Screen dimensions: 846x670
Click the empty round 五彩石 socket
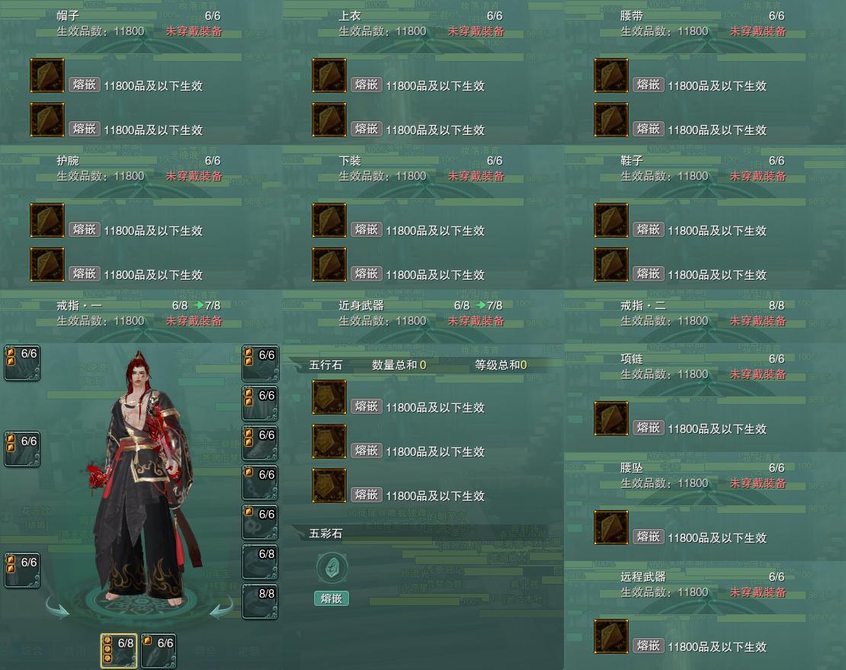(x=332, y=568)
